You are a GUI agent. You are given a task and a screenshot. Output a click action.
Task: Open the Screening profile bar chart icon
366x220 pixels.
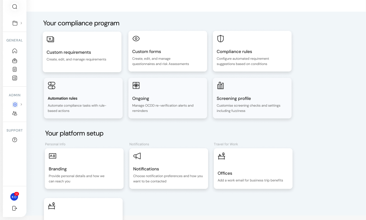coord(220,85)
